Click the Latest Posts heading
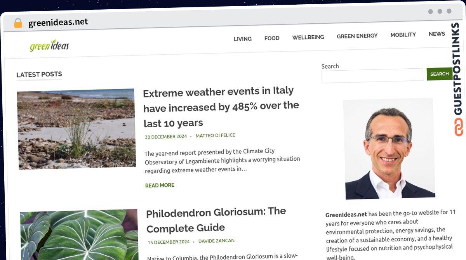 point(39,75)
